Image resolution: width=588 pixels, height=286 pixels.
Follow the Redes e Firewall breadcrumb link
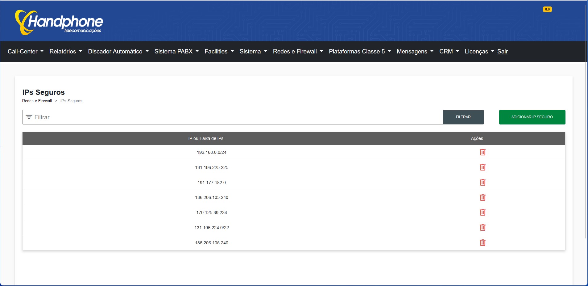point(37,101)
